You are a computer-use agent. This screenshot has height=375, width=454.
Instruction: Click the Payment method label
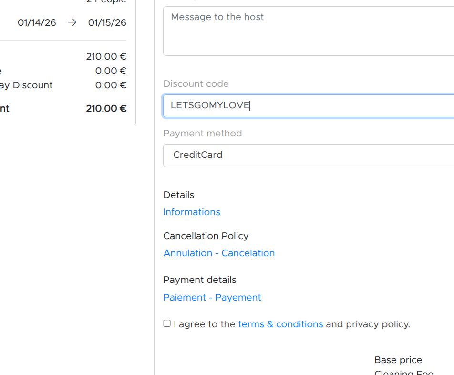pyautogui.click(x=203, y=133)
